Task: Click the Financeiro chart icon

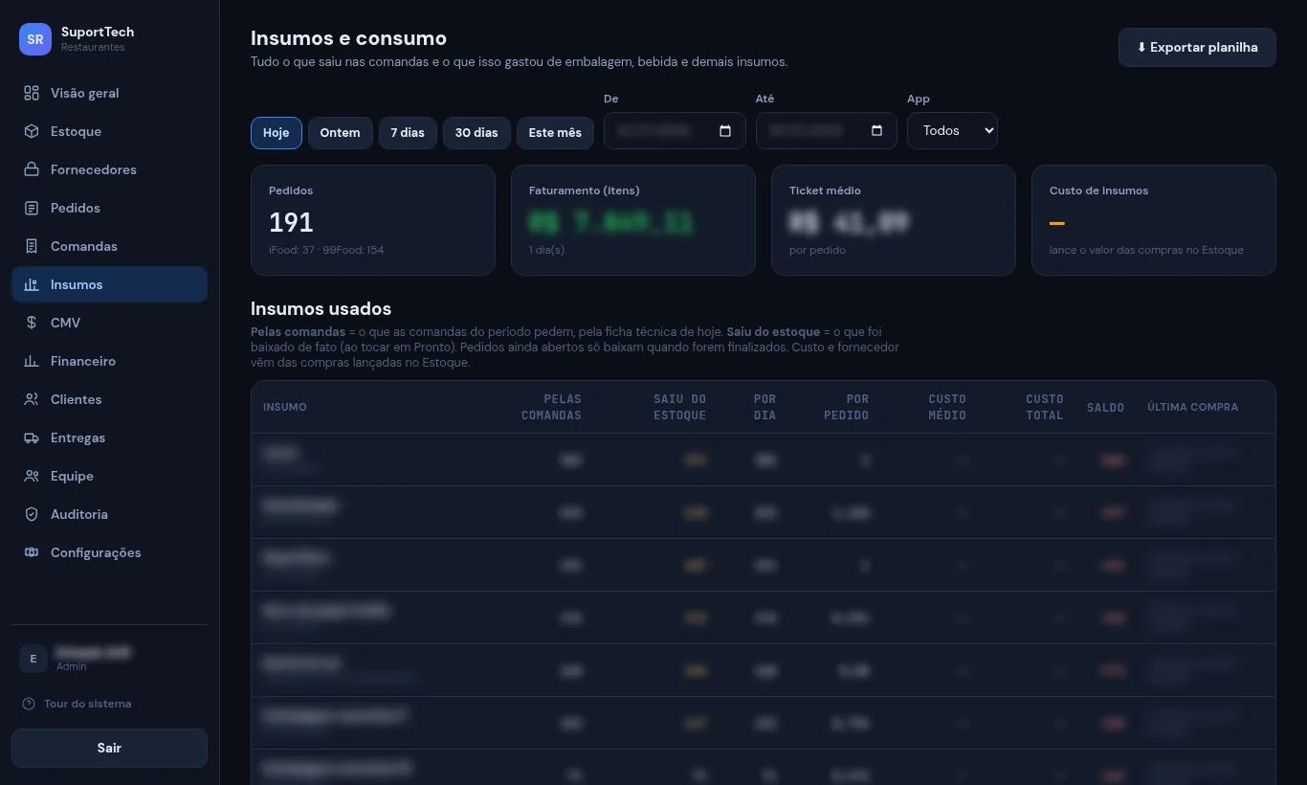Action: pyautogui.click(x=32, y=361)
